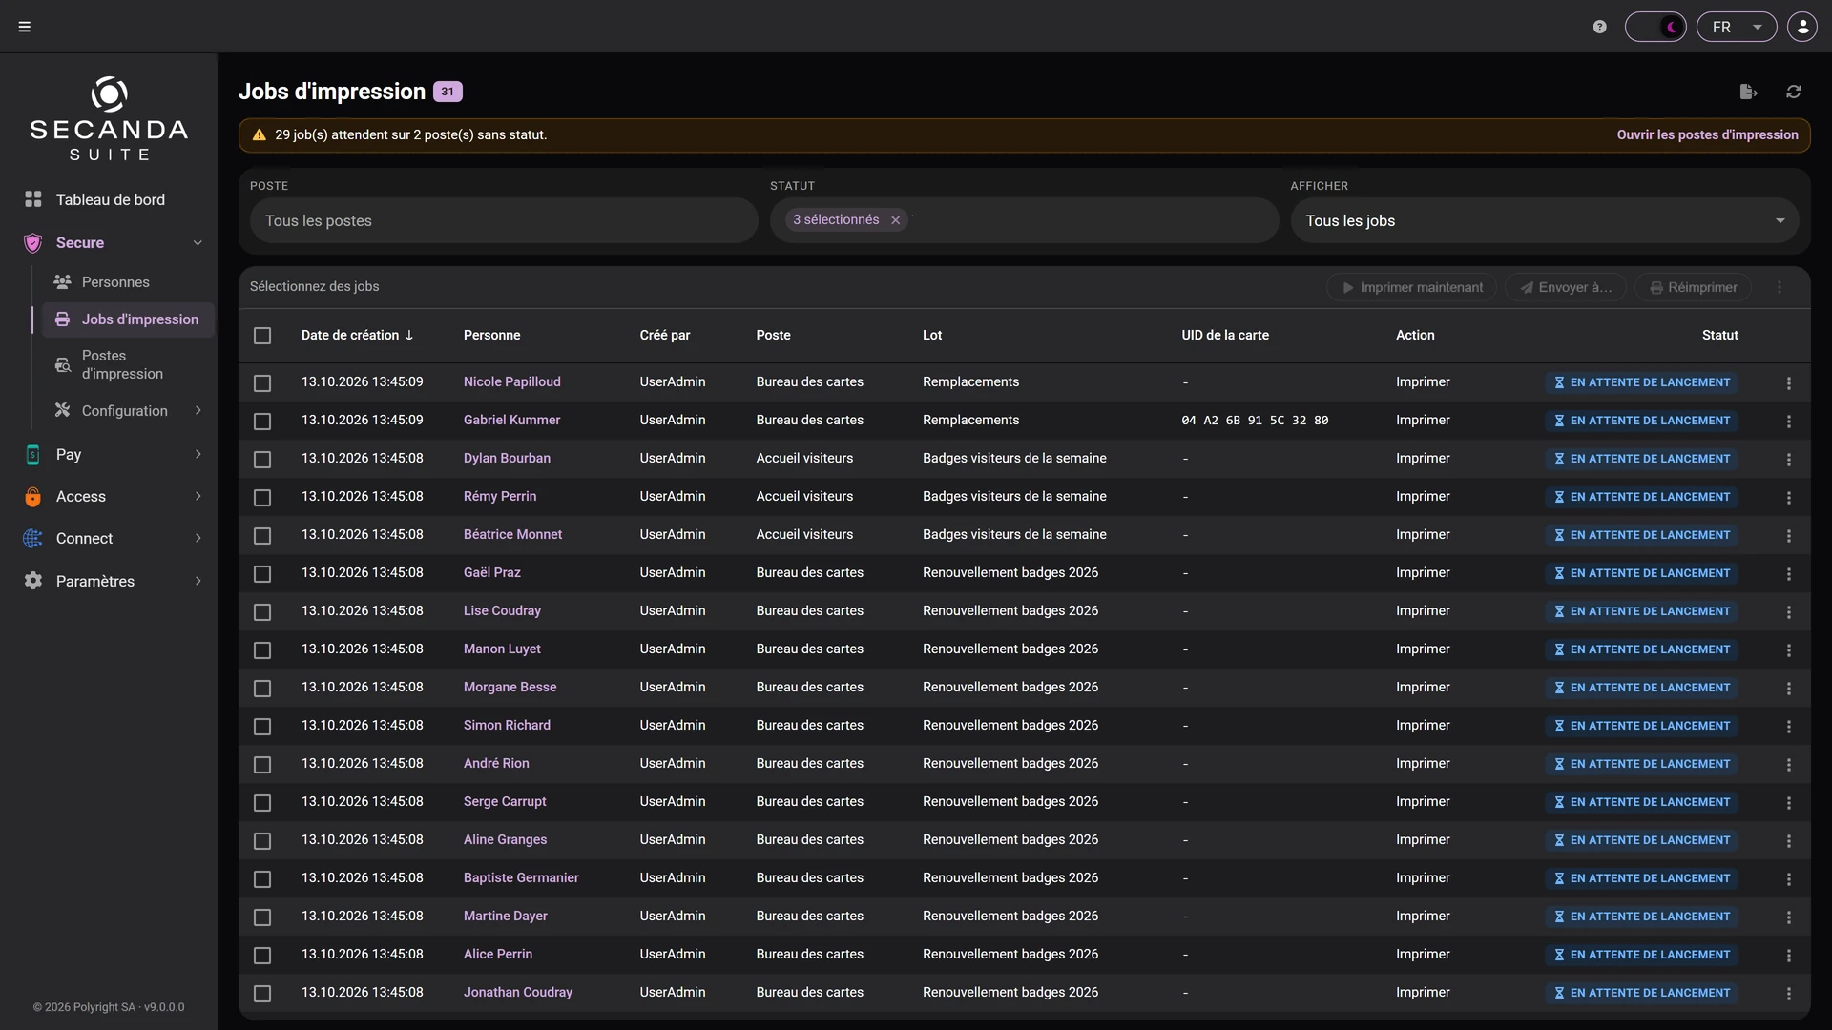Tick the select-all jobs checkbox

[262, 336]
